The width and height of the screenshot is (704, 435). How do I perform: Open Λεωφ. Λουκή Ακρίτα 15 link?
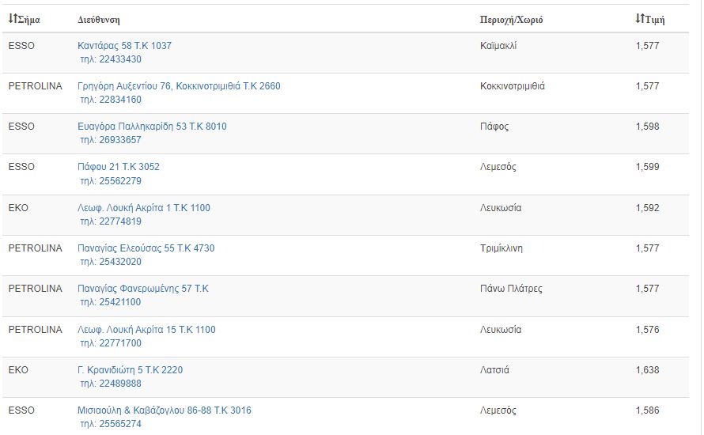click(146, 330)
